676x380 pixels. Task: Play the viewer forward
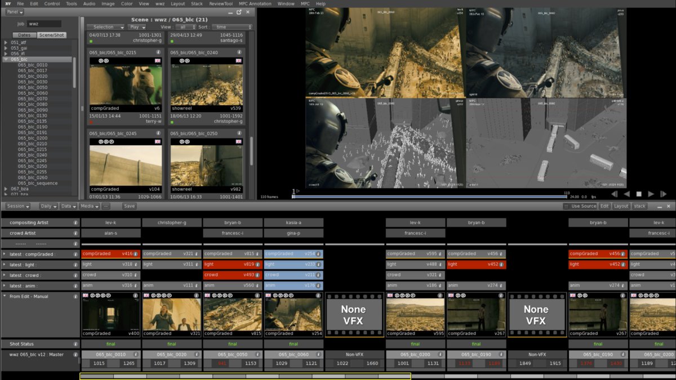pyautogui.click(x=651, y=194)
